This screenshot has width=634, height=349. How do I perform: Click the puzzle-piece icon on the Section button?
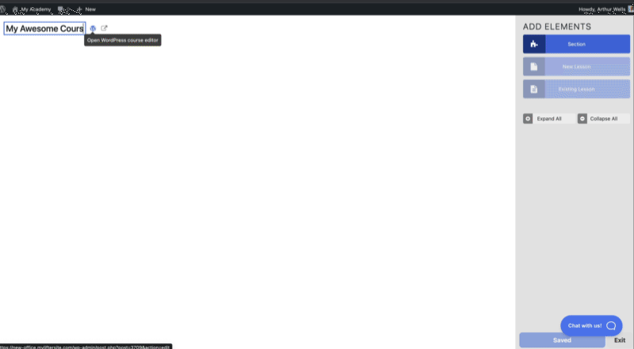pos(534,44)
